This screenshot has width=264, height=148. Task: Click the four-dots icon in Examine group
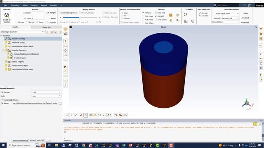coord(186,14)
